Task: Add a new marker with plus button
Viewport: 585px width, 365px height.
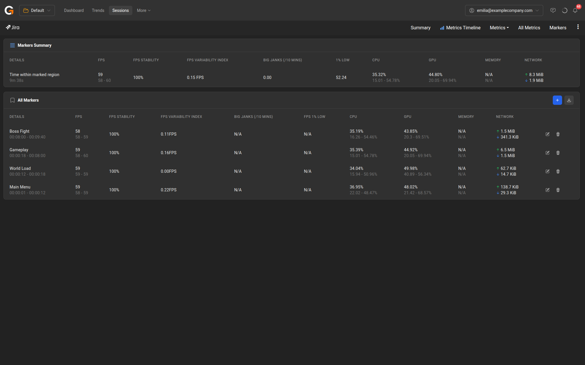Action: tap(557, 100)
